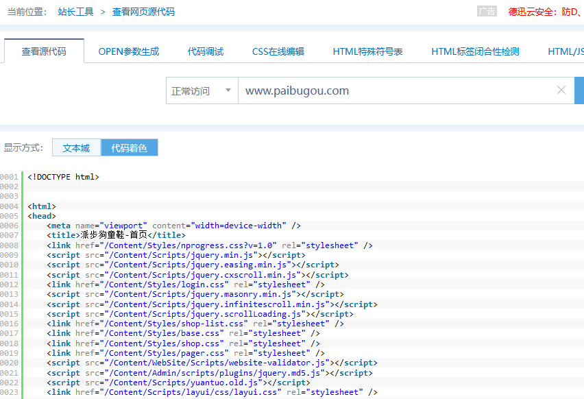Viewport: 584px width, 399px height.
Task: Click the <title>派步狗童鞋-首页</title> line
Action: (116, 235)
